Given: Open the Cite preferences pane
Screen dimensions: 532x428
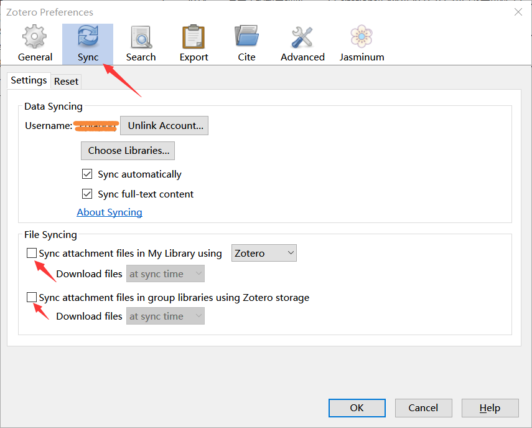Looking at the screenshot, I should 246,44.
